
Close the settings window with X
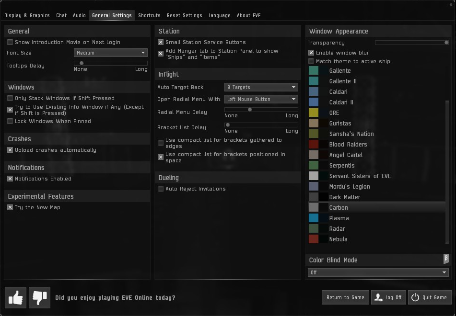[x=451, y=4]
